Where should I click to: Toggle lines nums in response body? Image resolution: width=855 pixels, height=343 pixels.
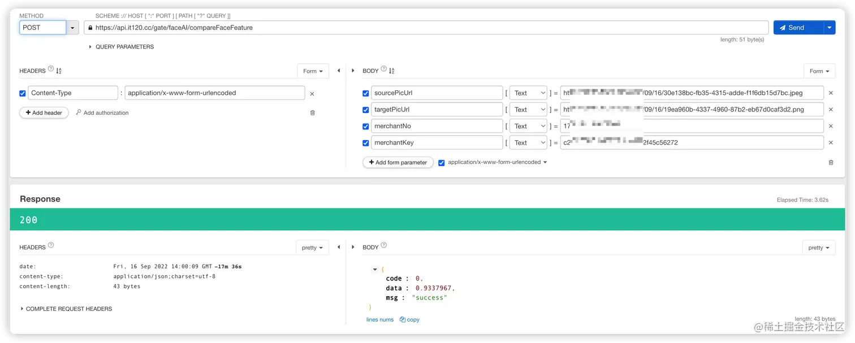coord(380,320)
